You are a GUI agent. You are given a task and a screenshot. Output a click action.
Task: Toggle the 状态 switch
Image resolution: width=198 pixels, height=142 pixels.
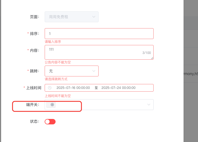50,122
